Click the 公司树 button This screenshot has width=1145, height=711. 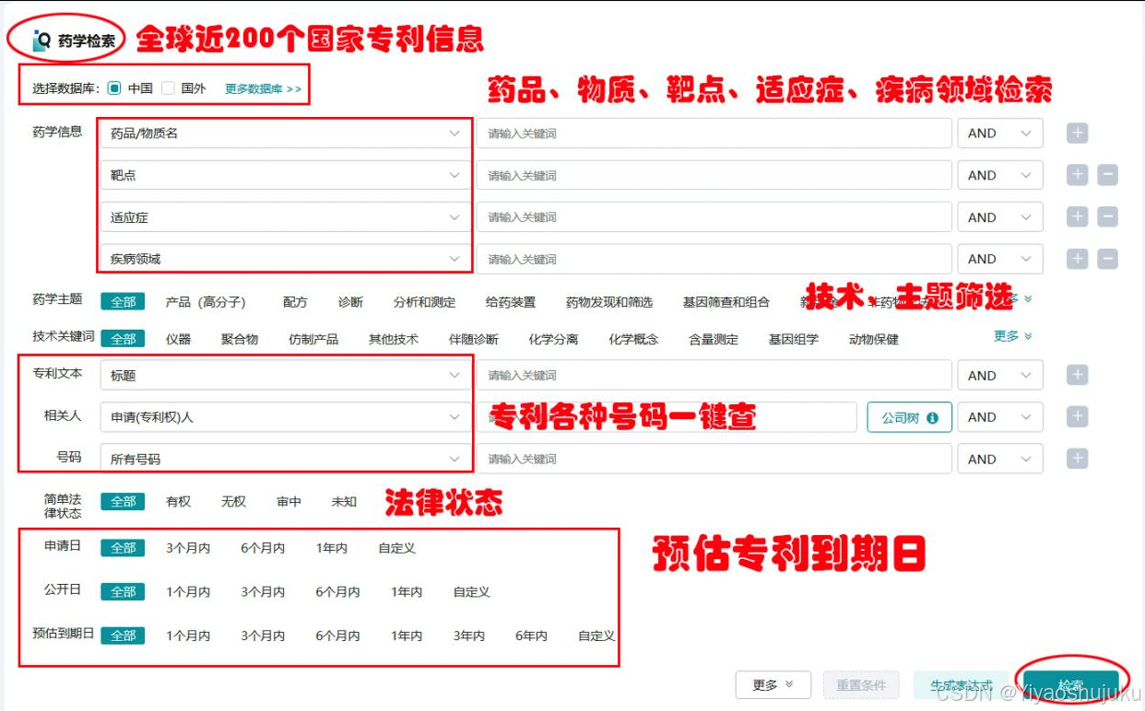pyautogui.click(x=909, y=417)
